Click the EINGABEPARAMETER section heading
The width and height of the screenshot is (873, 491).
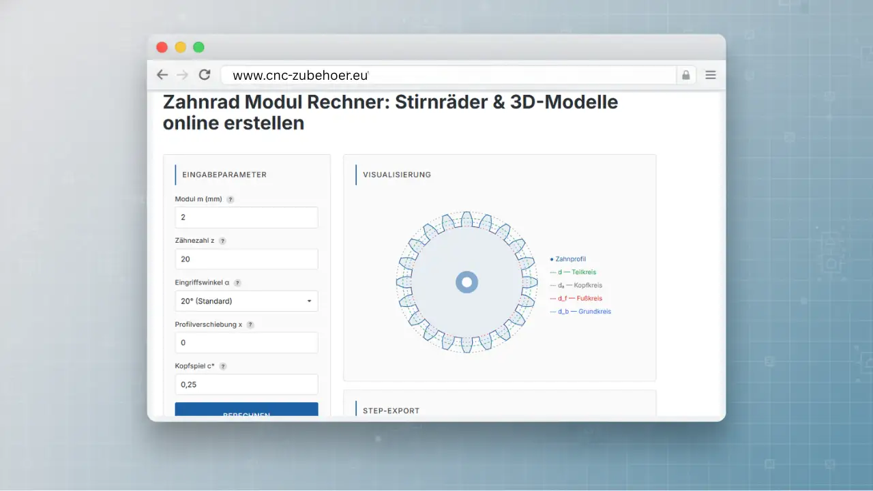pos(224,175)
